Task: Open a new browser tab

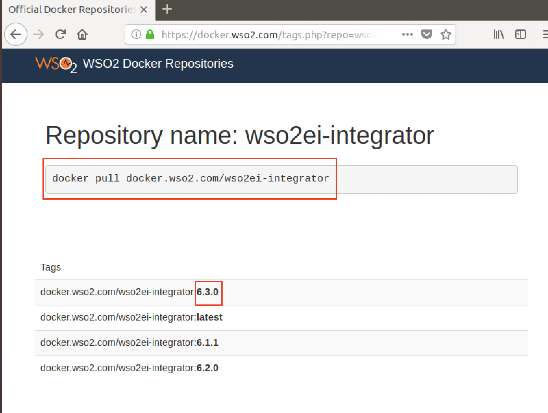Action: pyautogui.click(x=167, y=9)
